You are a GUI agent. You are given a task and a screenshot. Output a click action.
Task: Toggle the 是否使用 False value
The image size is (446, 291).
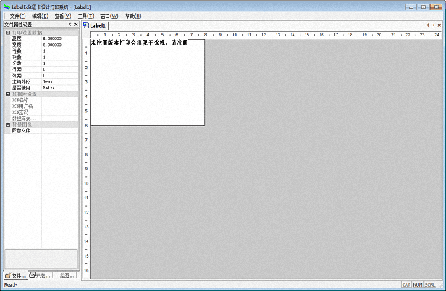coord(59,88)
